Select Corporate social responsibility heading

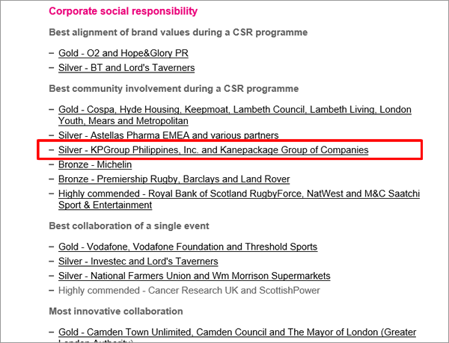pyautogui.click(x=123, y=11)
